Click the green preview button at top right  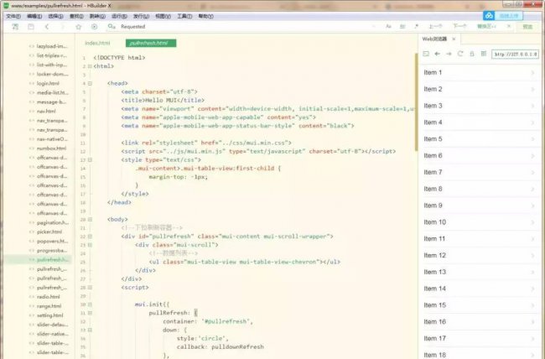point(527,27)
